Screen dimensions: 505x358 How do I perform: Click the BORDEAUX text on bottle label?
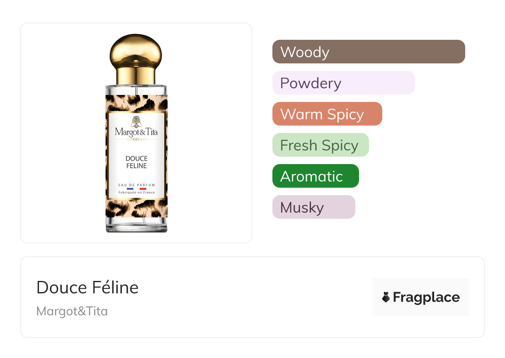click(136, 139)
